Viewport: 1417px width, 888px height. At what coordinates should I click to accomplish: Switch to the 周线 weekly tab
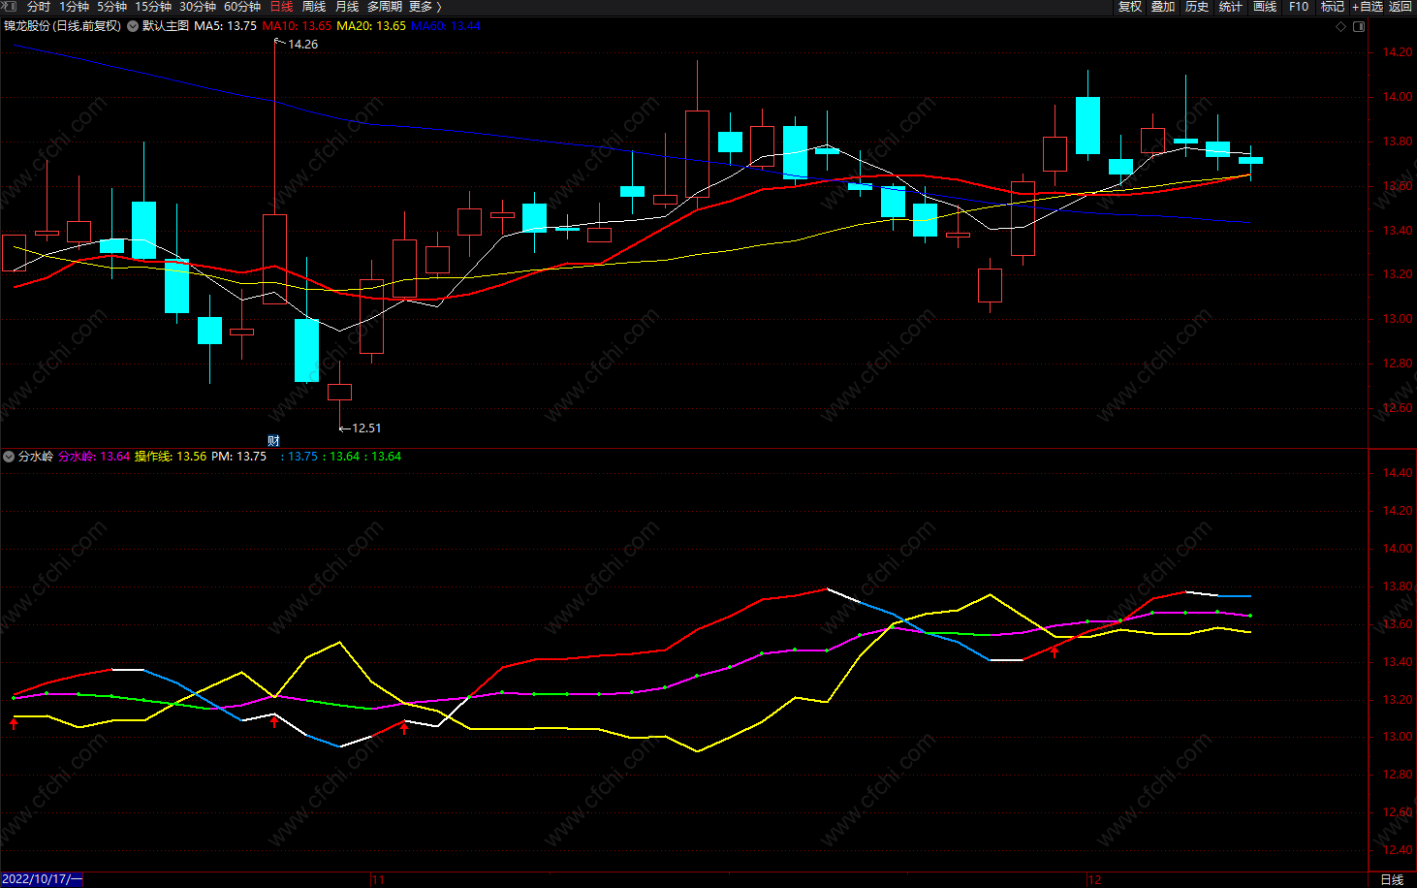tap(314, 7)
